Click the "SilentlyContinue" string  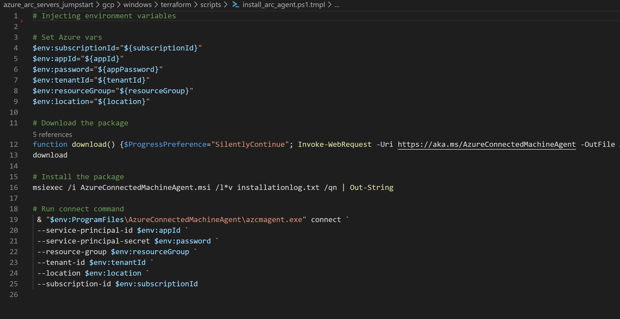250,144
